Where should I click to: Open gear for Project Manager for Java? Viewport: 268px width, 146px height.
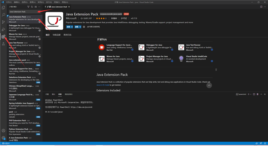[x=39, y=56]
